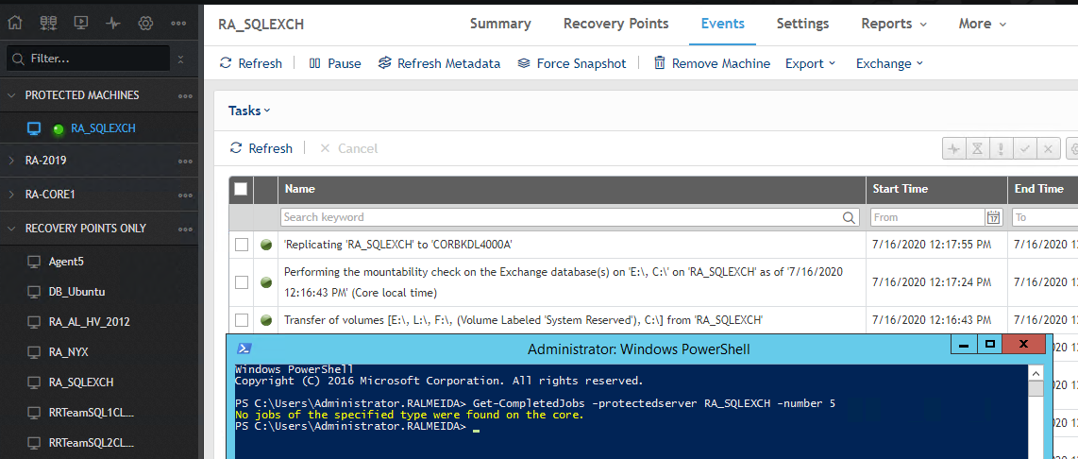
Task: Click the End Time To field
Action: pos(1045,217)
